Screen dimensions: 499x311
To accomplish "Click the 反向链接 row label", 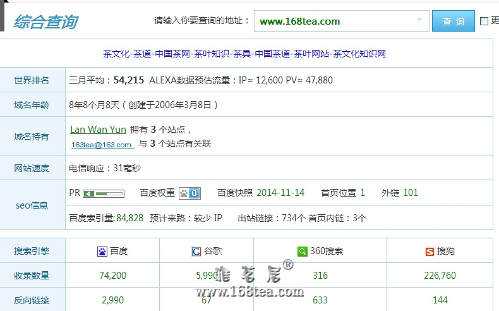I will click(x=32, y=300).
